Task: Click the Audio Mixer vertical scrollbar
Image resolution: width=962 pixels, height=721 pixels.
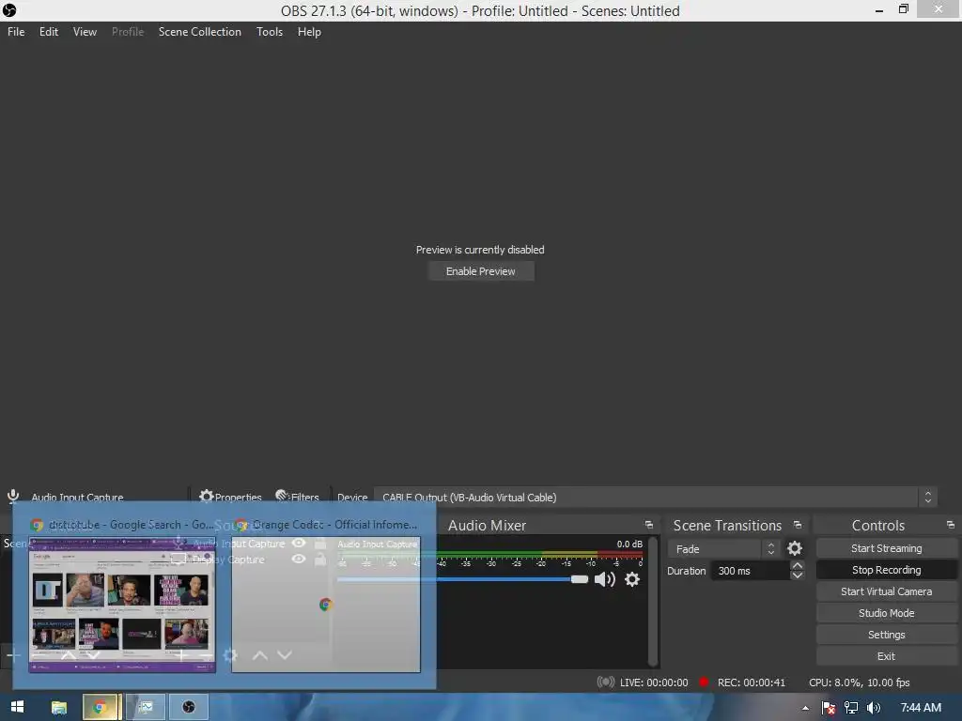Action: point(653,602)
